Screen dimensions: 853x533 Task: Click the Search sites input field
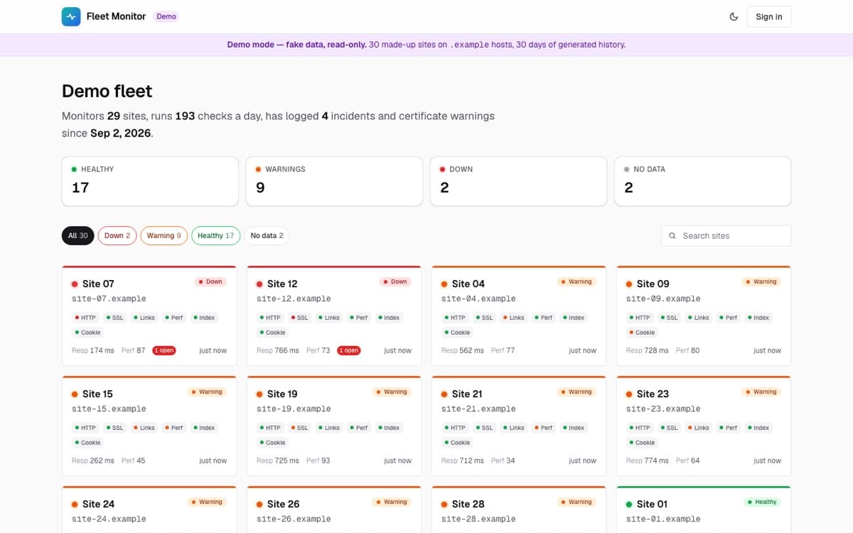(x=726, y=235)
